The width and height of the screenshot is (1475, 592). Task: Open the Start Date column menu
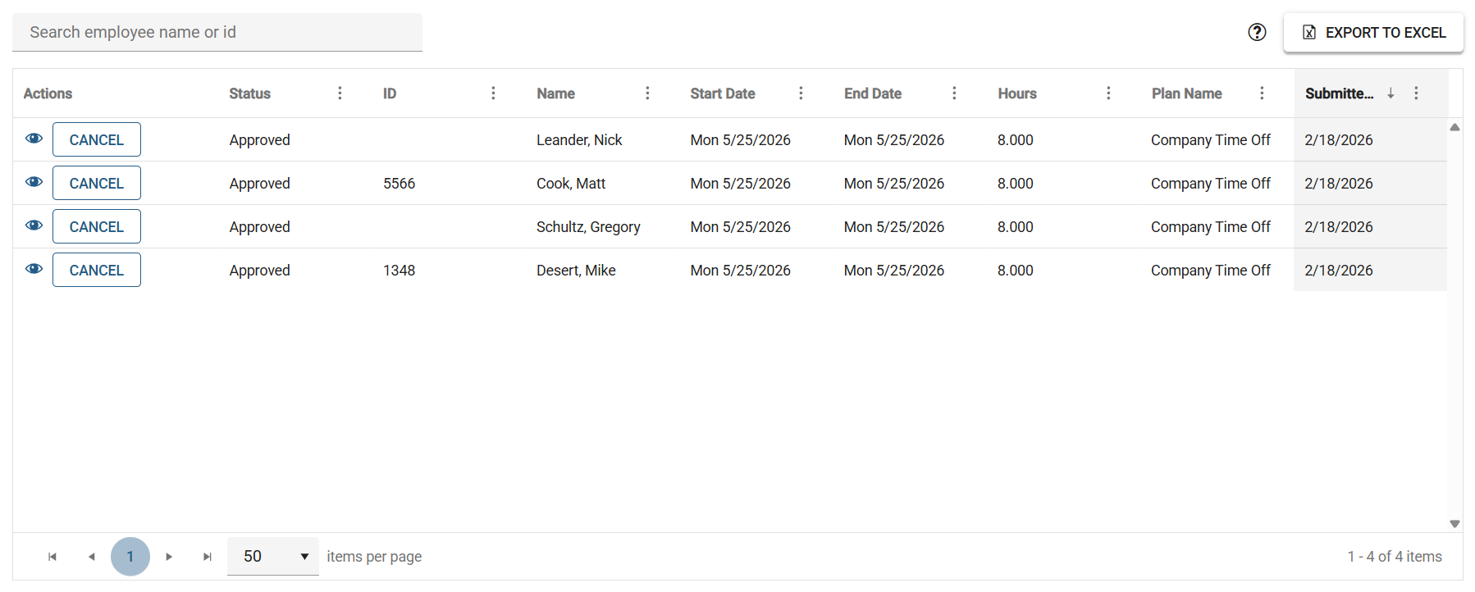(x=801, y=93)
